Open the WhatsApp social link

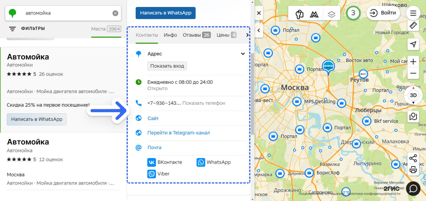[x=214, y=162]
